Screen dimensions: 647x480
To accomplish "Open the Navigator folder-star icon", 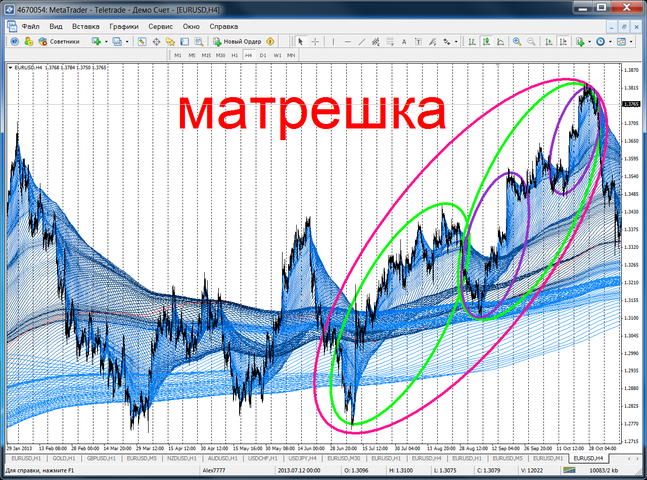I will click(170, 41).
